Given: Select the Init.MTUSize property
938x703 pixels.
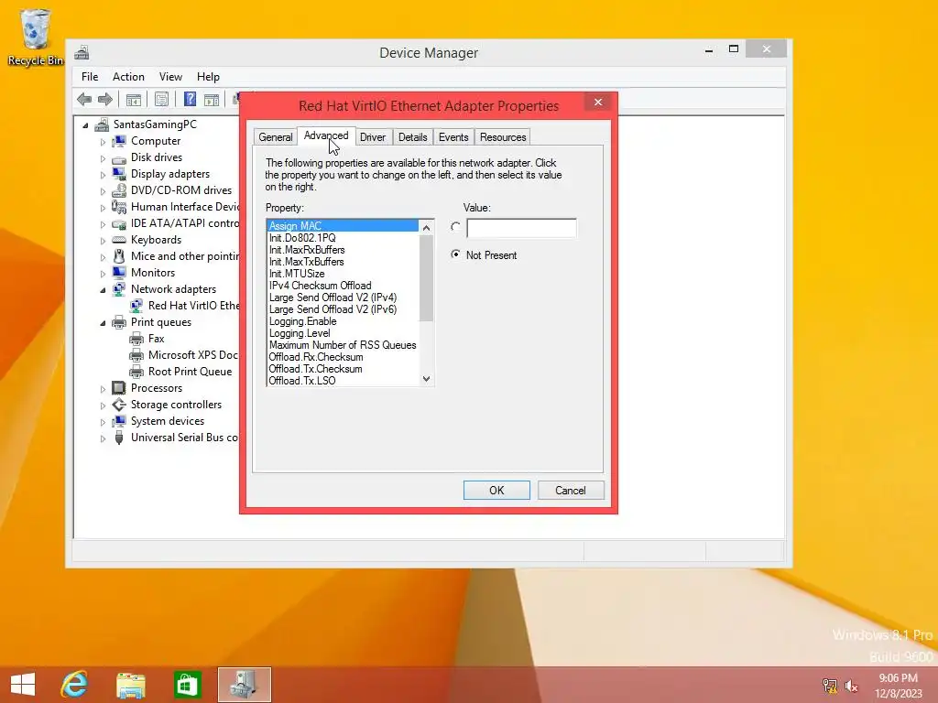Looking at the screenshot, I should tap(343, 274).
